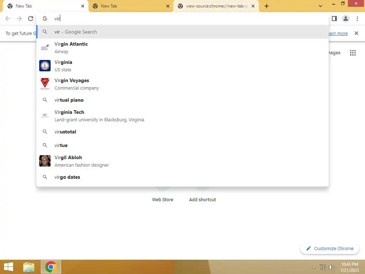Open File Explorer from taskbar
365x274 pixels.
tap(29, 267)
